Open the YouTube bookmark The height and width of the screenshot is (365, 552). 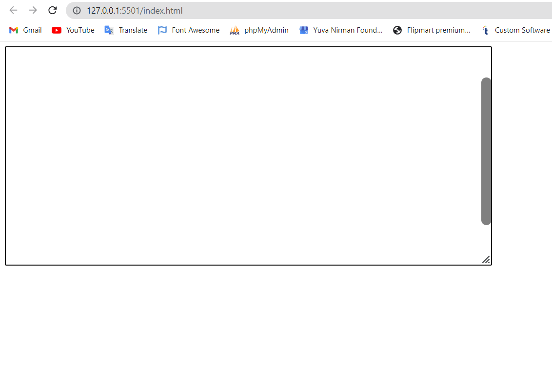tap(72, 30)
